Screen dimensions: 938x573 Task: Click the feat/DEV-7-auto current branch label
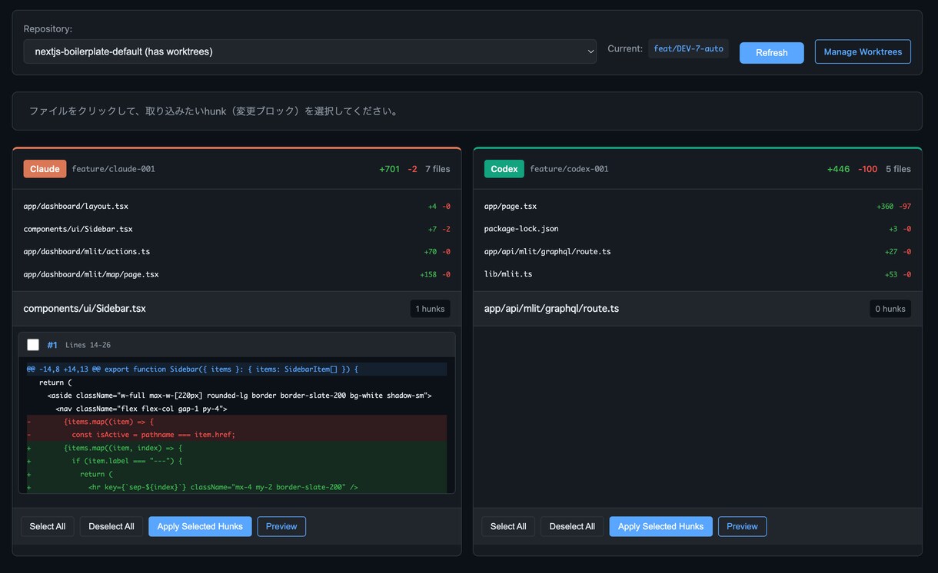688,49
